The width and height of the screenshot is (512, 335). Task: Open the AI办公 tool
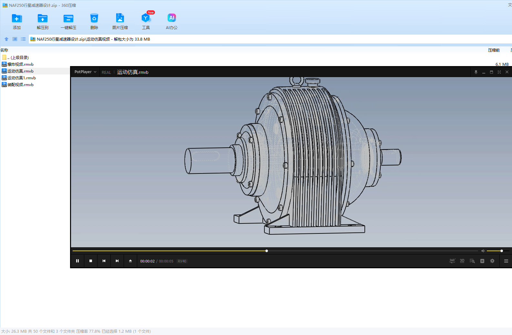(171, 19)
